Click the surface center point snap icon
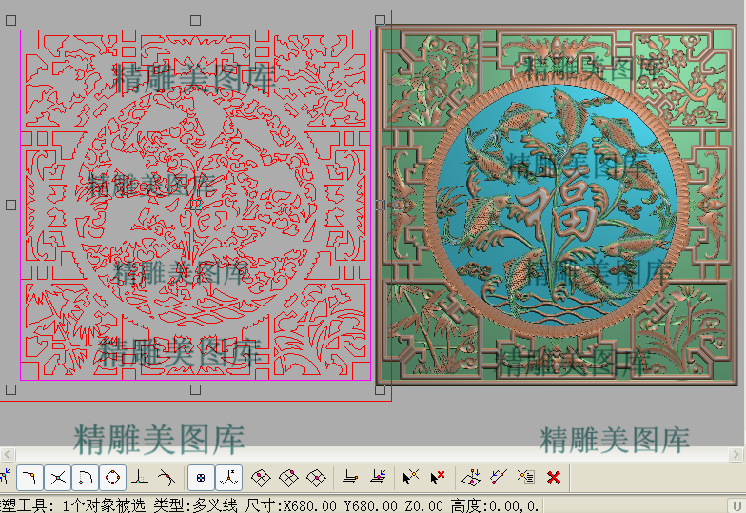This screenshot has width=746, height=513. point(316,478)
